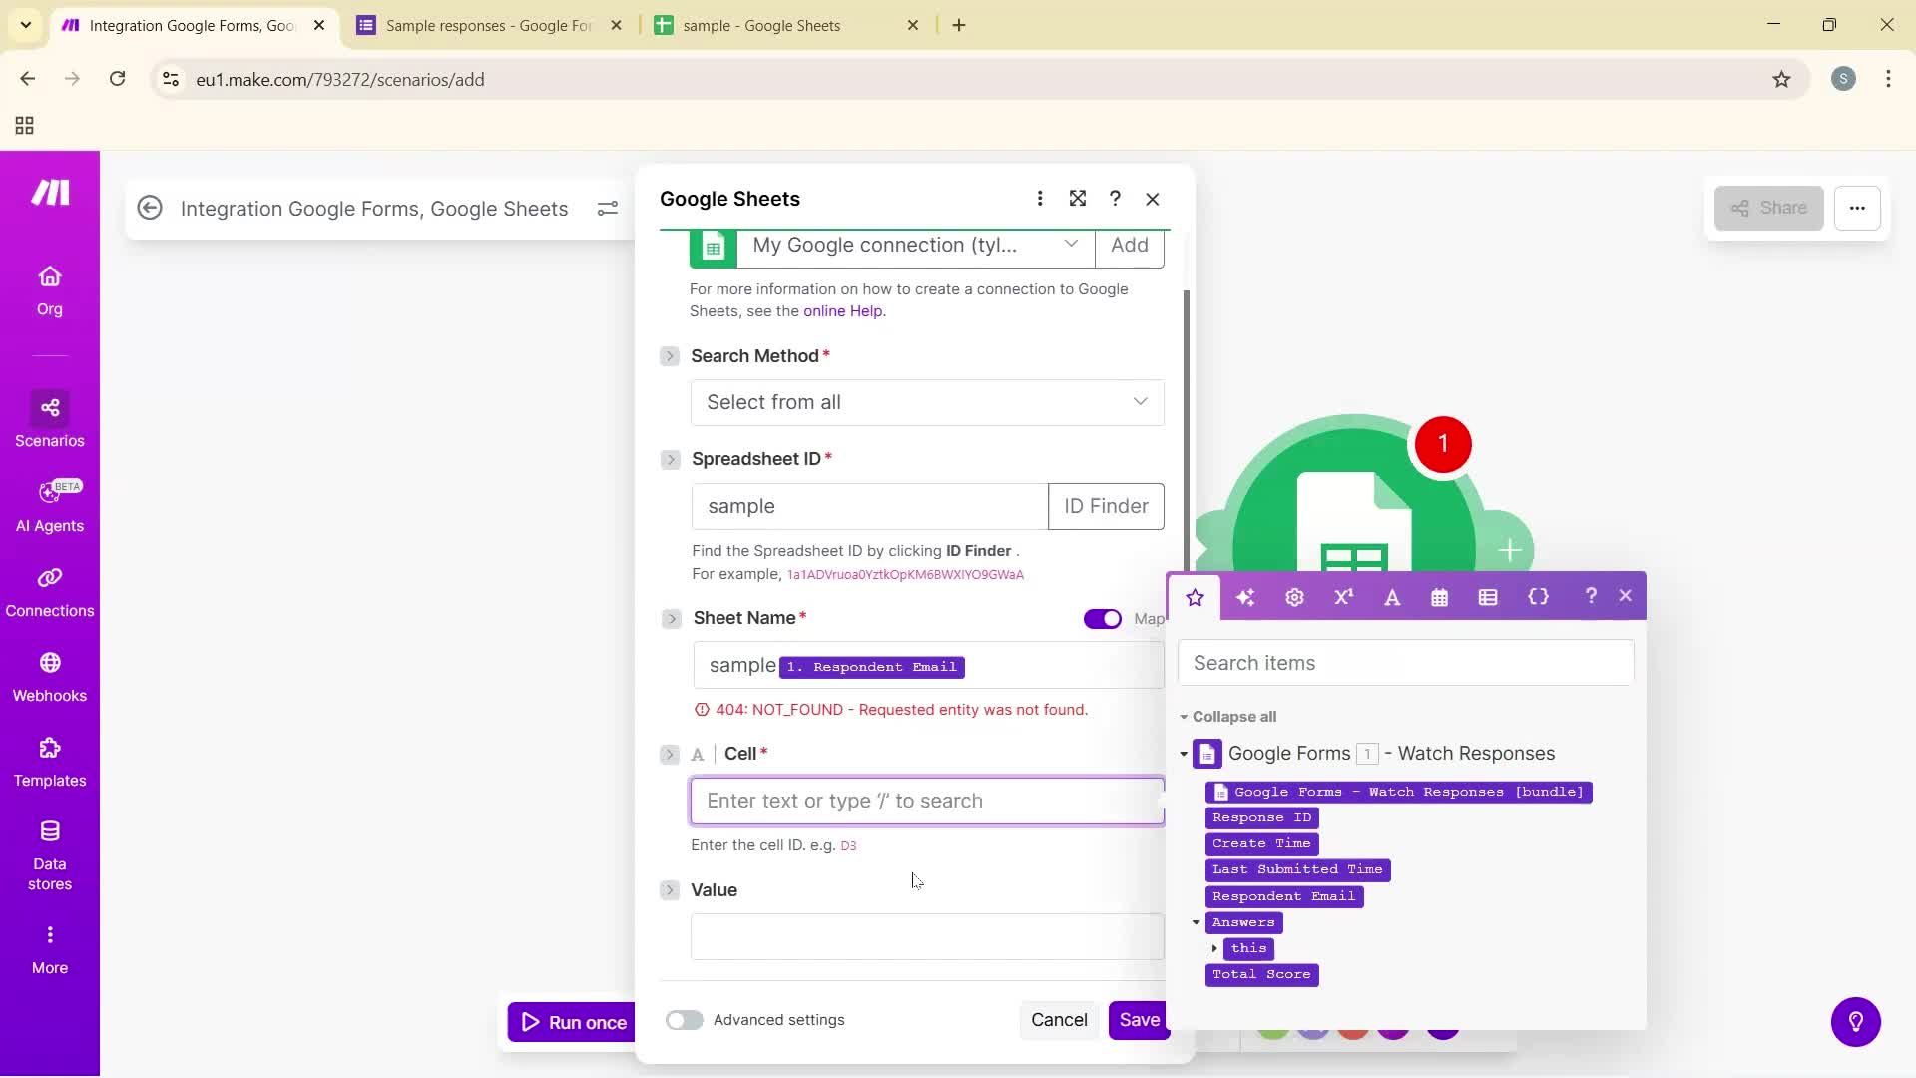Screen dimensions: 1916x1078
Task: Select Connections in the left sidebar
Action: 49,591
